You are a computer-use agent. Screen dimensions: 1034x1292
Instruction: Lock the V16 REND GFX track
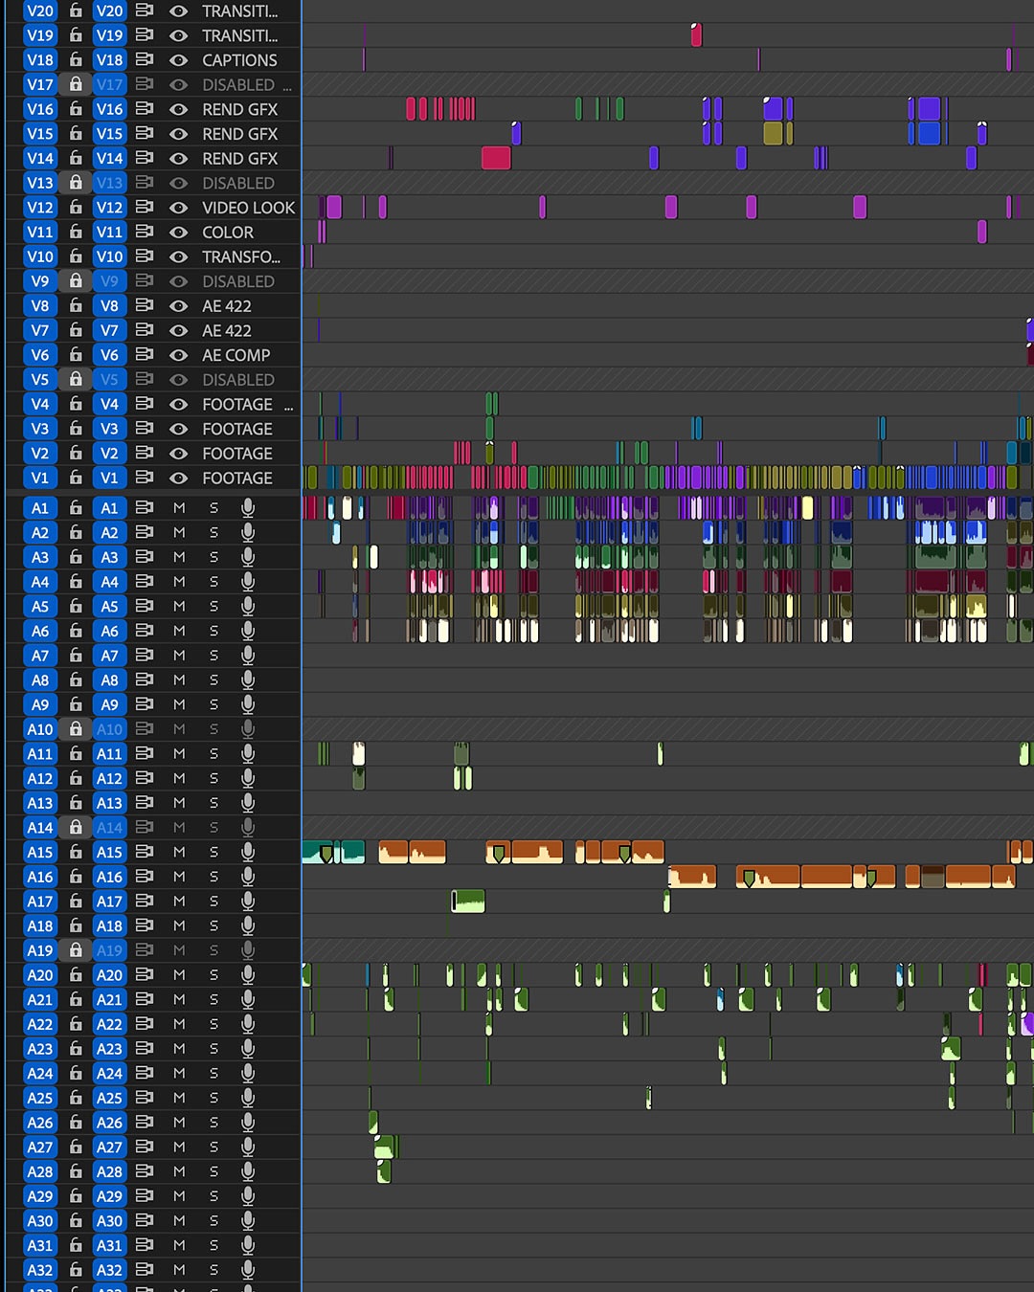click(76, 109)
